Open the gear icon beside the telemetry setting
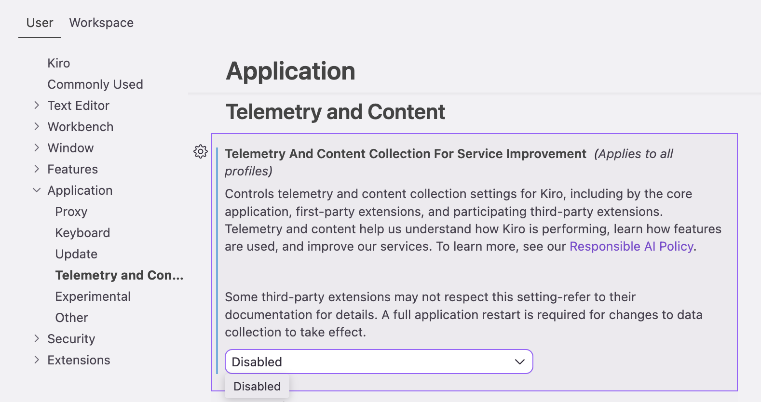 [x=201, y=151]
